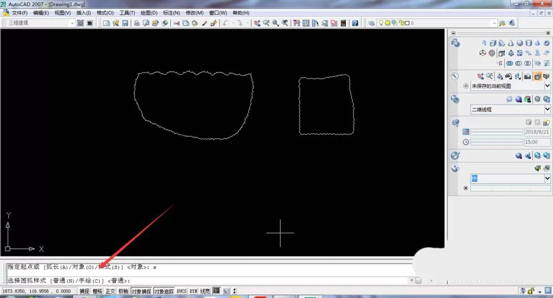Adjust the sun date slider
This screenshot has height=298, width=553.
pyautogui.click(x=497, y=132)
